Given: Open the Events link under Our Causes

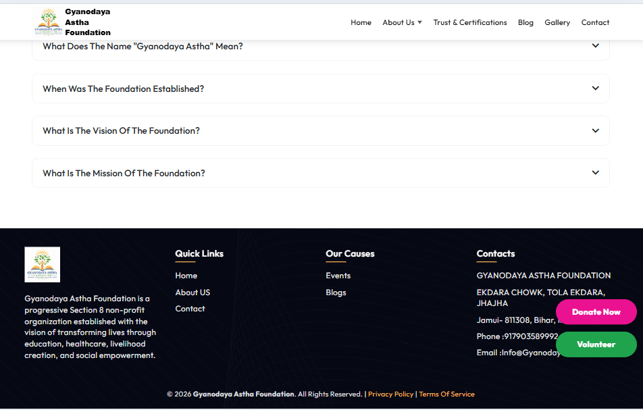Looking at the screenshot, I should [x=338, y=276].
